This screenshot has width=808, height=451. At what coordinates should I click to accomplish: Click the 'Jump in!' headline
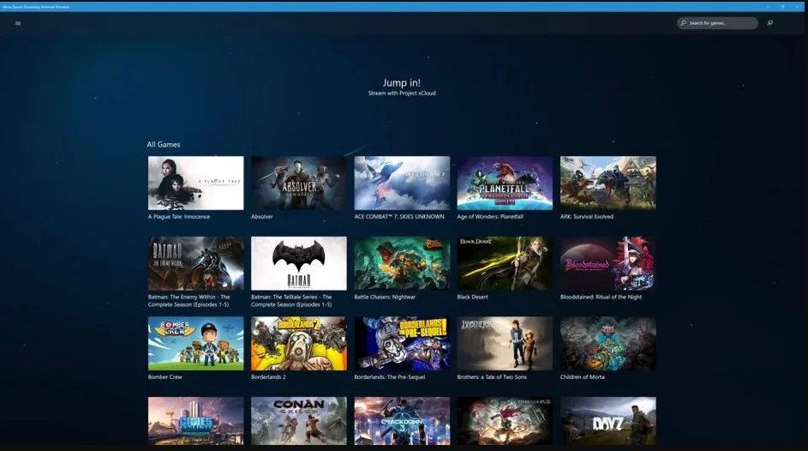pyautogui.click(x=401, y=82)
